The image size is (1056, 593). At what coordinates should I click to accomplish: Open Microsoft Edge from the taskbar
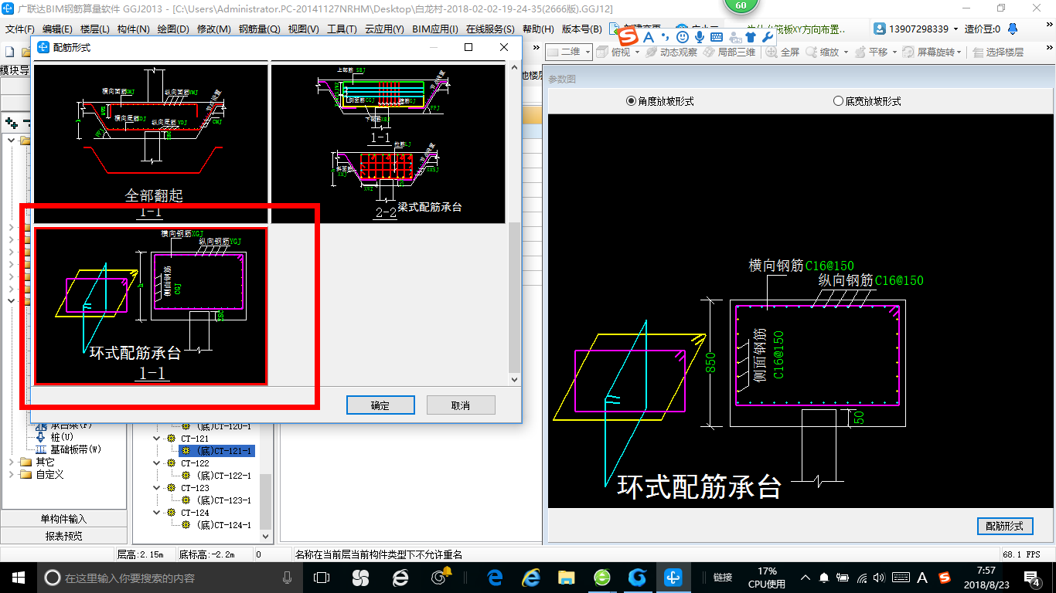[494, 577]
